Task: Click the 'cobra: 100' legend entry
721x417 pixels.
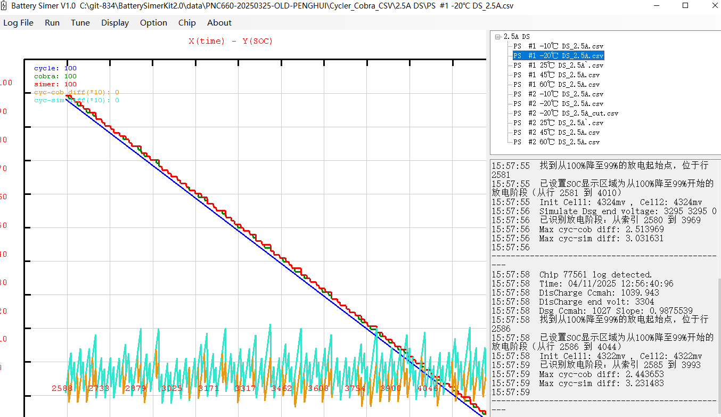Action: tap(55, 76)
